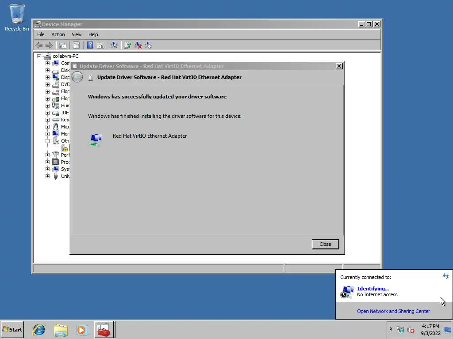The image size is (453, 339).
Task: Maximize the Device Manager window
Action: pyautogui.click(x=369, y=24)
